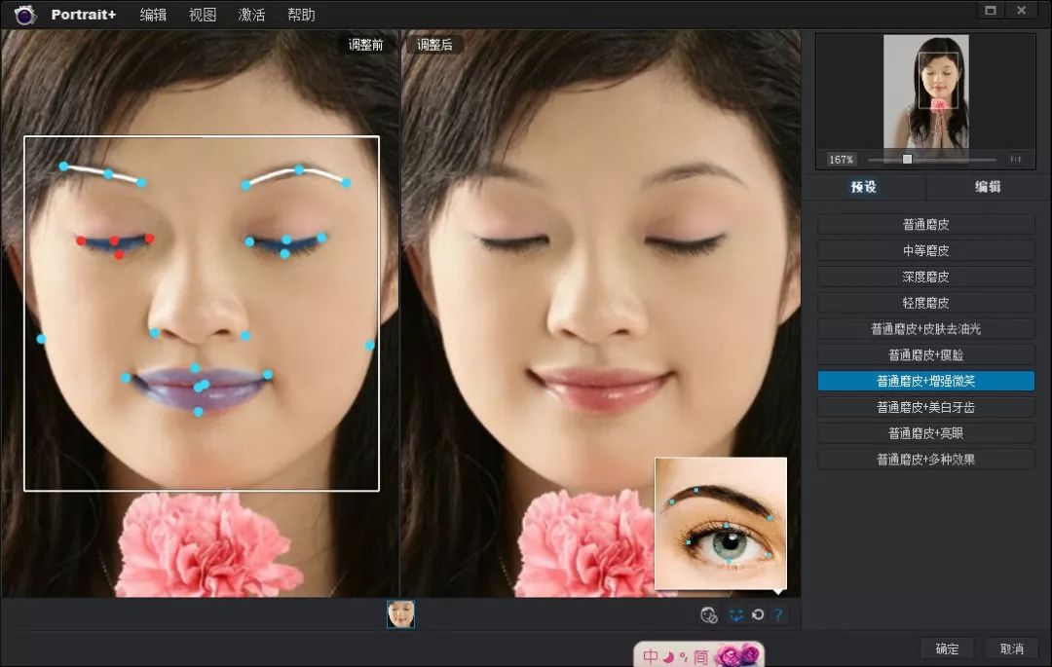The height and width of the screenshot is (667, 1052).
Task: Click the bottom lip center keypoint
Action: [198, 412]
